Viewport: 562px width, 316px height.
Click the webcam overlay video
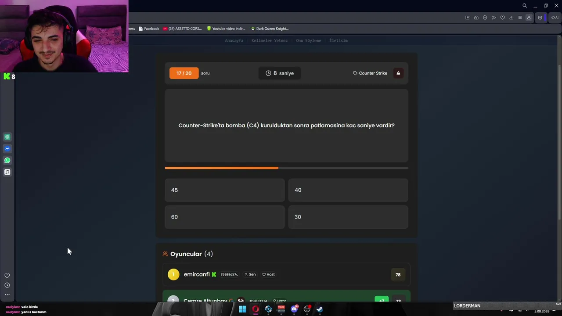pos(64,36)
